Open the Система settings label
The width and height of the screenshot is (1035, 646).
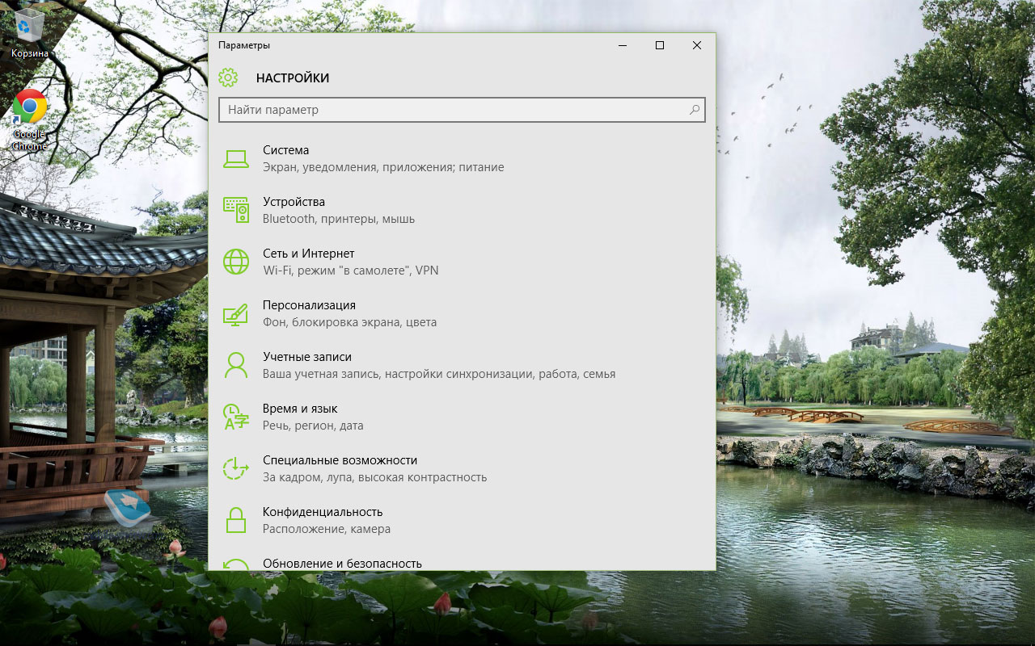285,150
